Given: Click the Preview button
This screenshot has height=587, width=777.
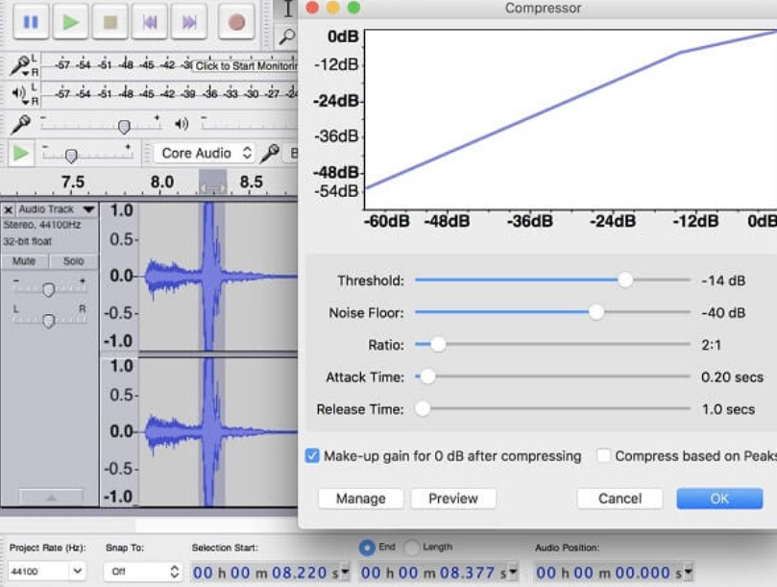Looking at the screenshot, I should (x=453, y=499).
